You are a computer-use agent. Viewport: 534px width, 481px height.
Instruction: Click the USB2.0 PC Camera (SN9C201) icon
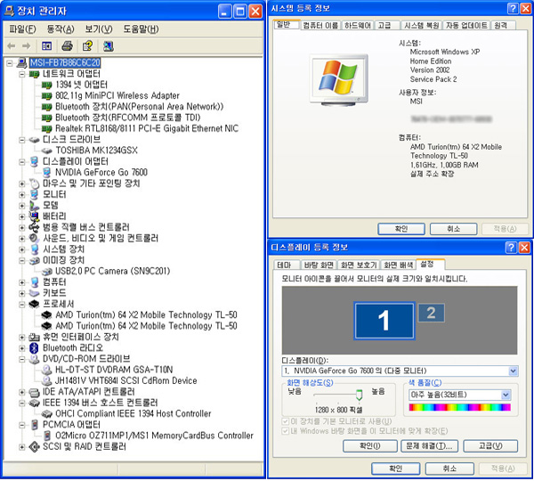(x=46, y=272)
